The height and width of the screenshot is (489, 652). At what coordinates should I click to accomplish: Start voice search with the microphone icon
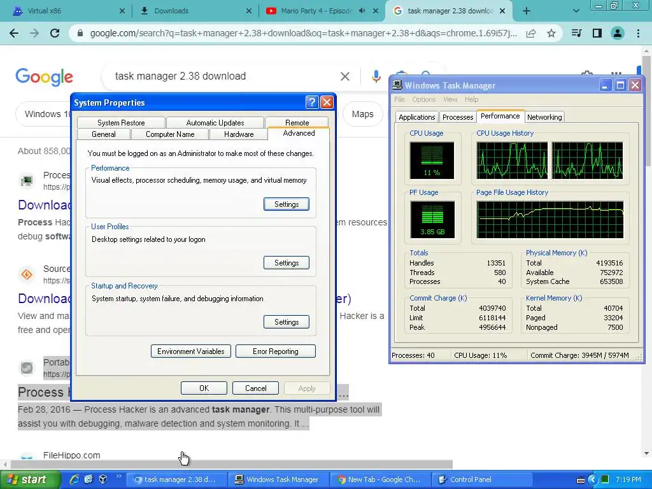[x=376, y=76]
